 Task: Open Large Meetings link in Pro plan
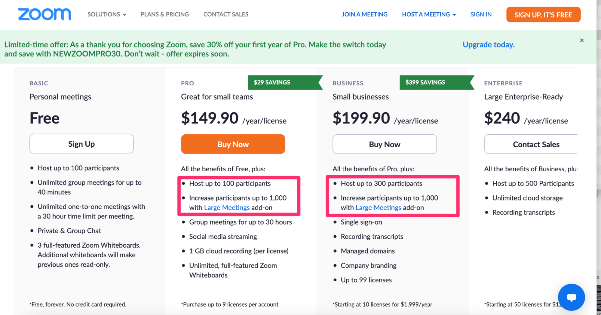point(227,208)
